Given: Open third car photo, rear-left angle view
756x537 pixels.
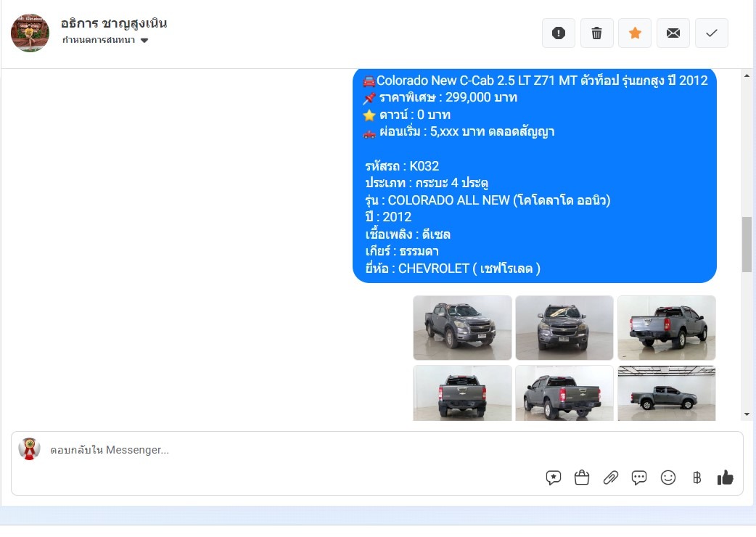Looking at the screenshot, I should (x=667, y=328).
